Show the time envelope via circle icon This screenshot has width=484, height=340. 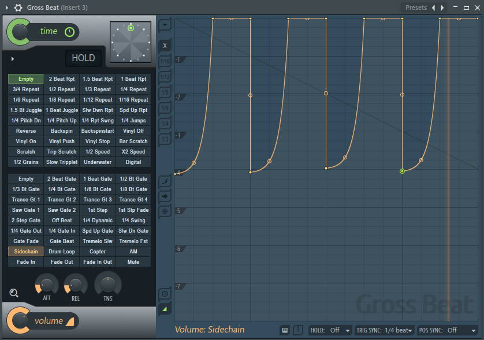click(165, 294)
